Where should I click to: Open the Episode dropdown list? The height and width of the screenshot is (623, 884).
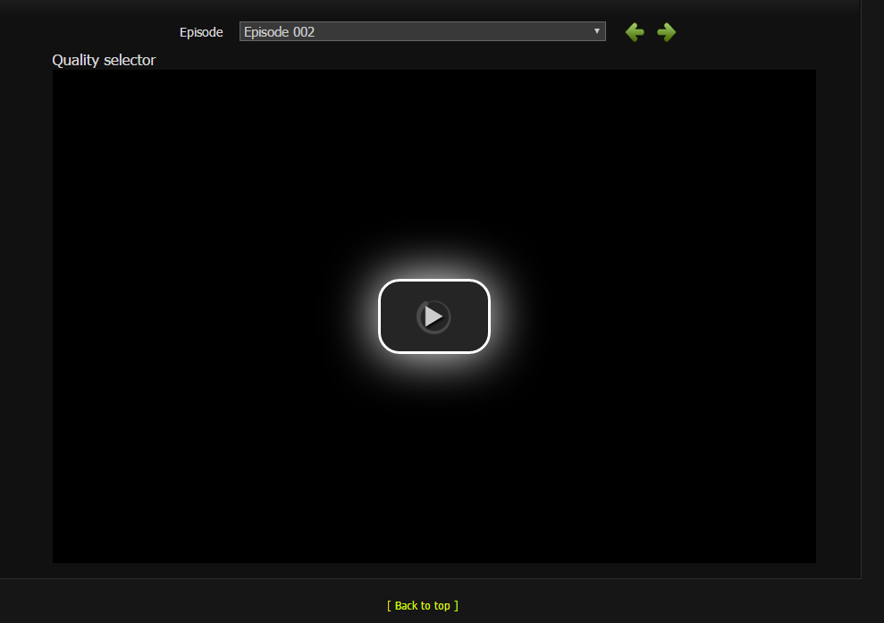coord(422,32)
